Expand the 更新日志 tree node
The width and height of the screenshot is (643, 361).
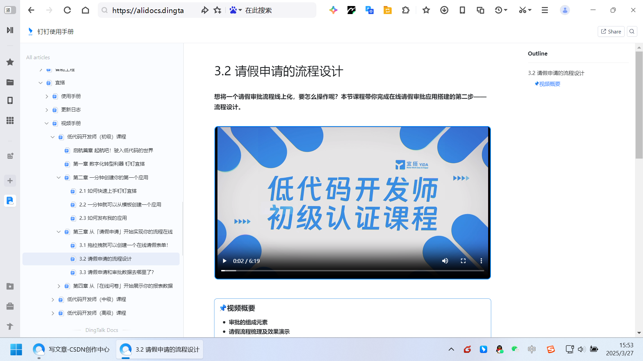[x=47, y=110]
